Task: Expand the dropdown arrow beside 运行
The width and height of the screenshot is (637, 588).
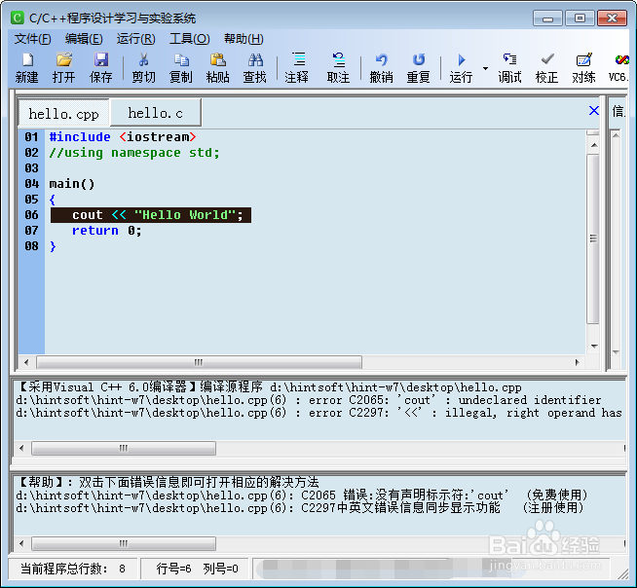Action: (x=485, y=68)
